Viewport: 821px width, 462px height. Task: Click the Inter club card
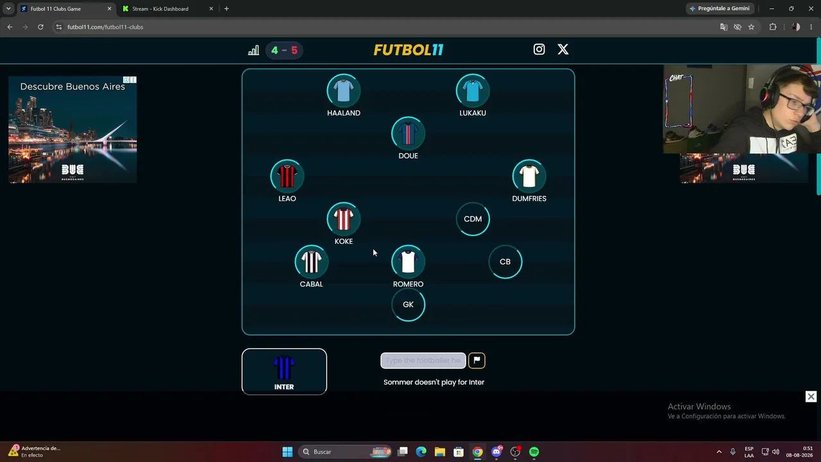(x=284, y=372)
